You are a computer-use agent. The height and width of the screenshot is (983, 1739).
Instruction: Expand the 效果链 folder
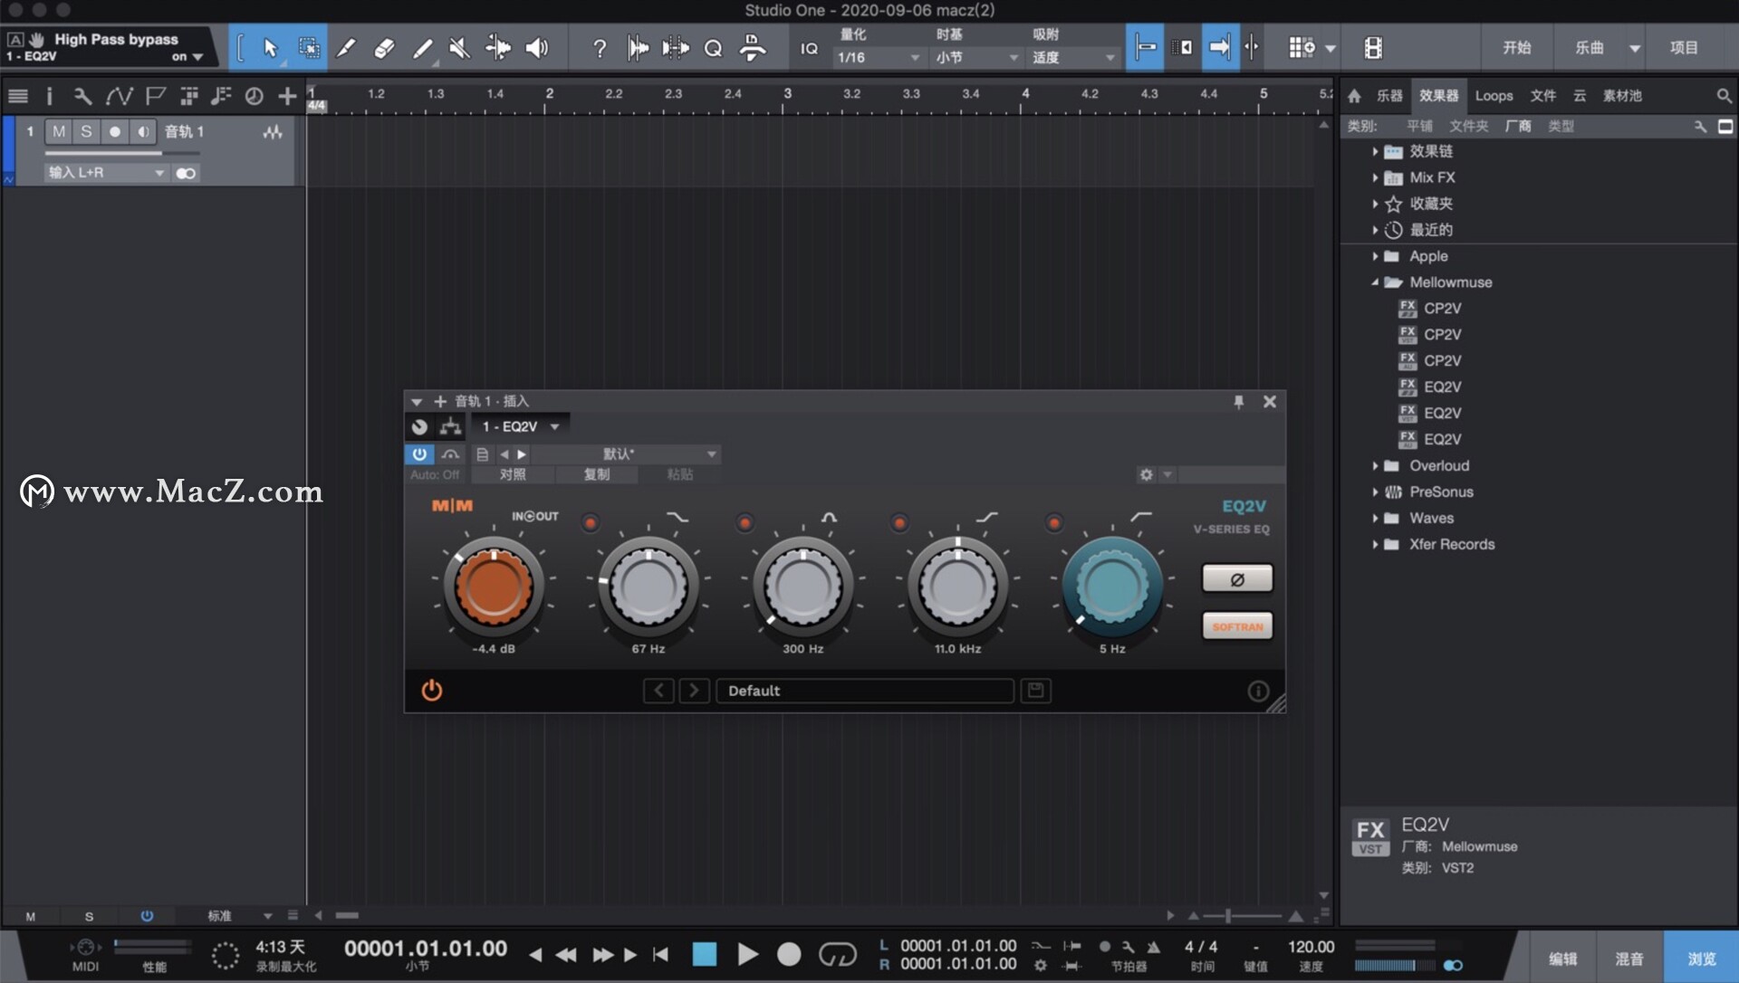pos(1375,151)
